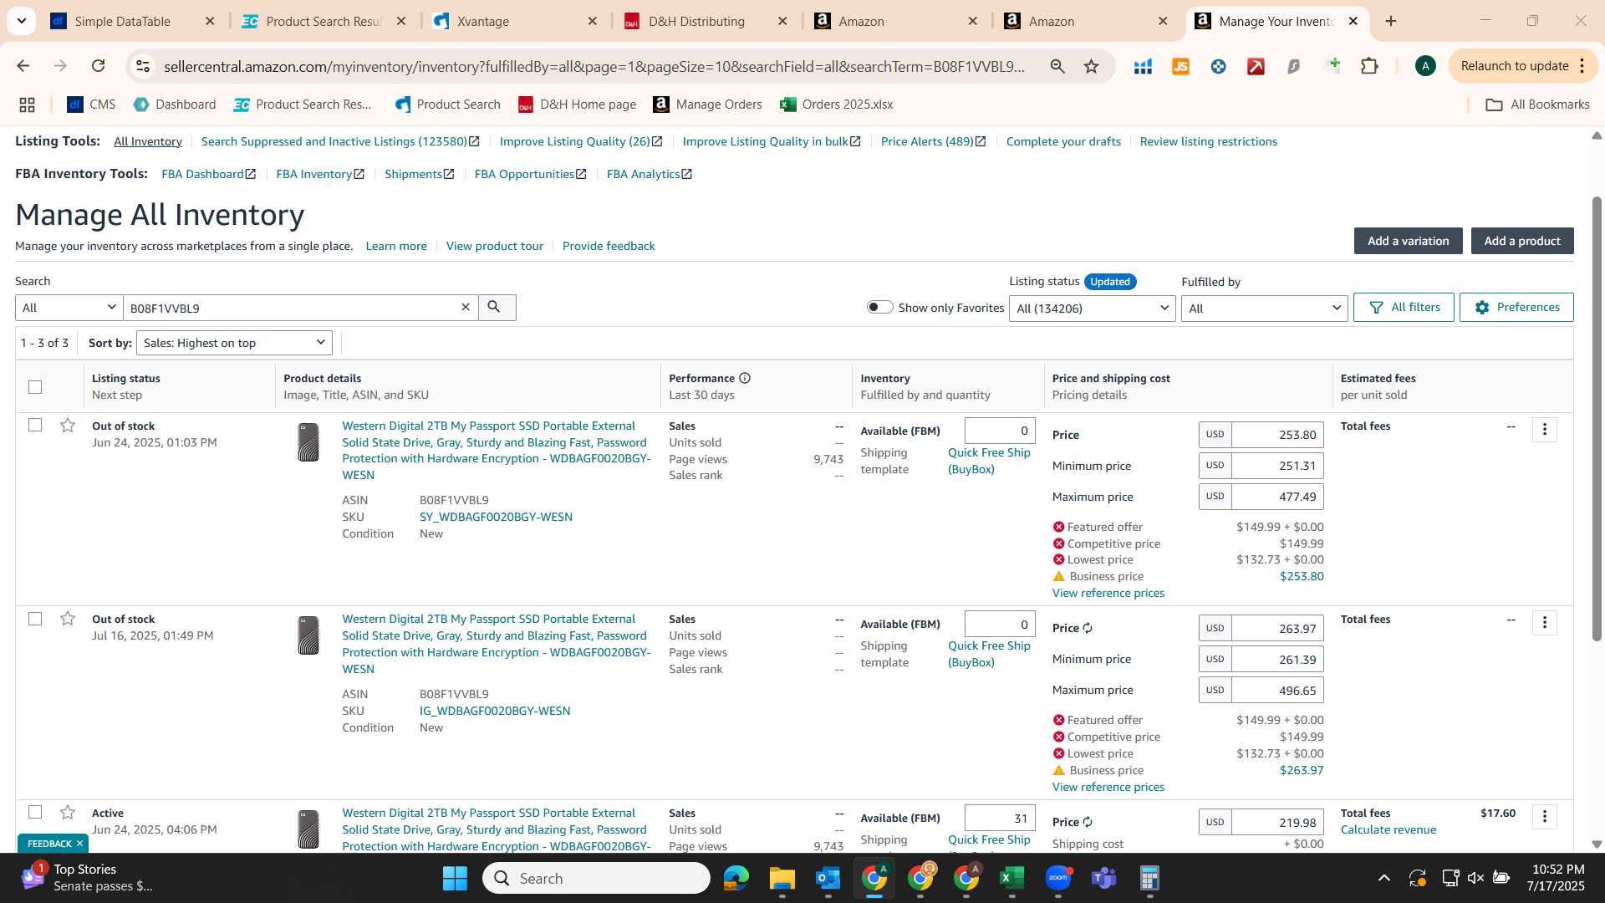Viewport: 1605px width, 903px height.
Task: Check the box for the SY_WDBAGF0020BGY-WESN listing
Action: click(x=35, y=425)
